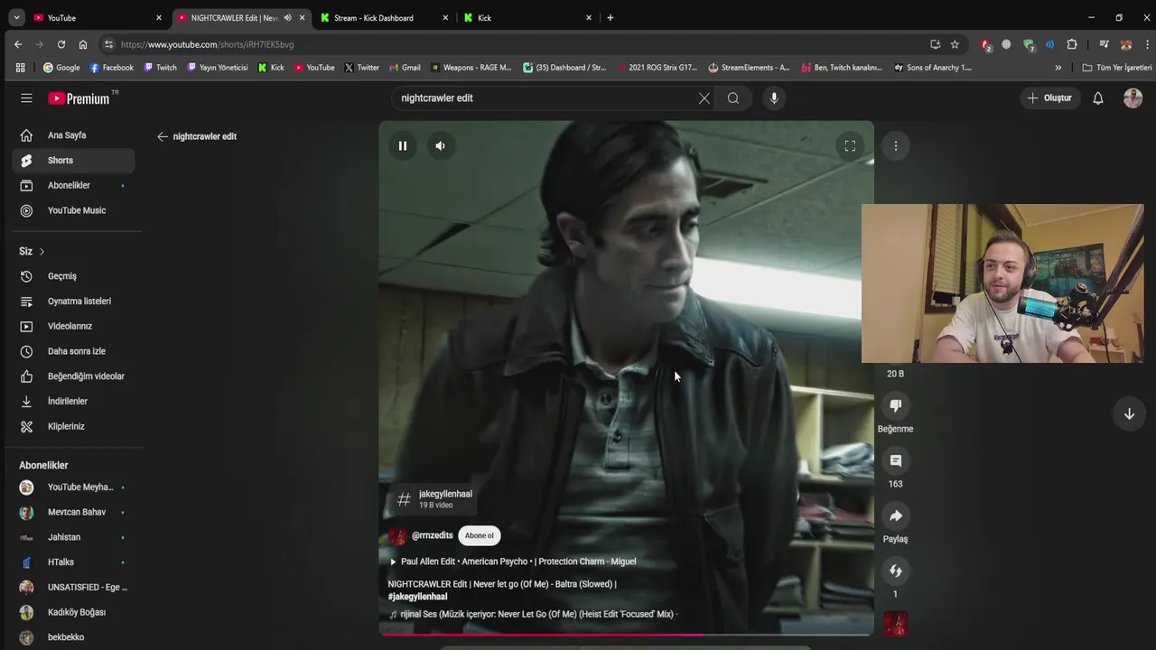Select Shorts in the sidebar

[x=72, y=161]
